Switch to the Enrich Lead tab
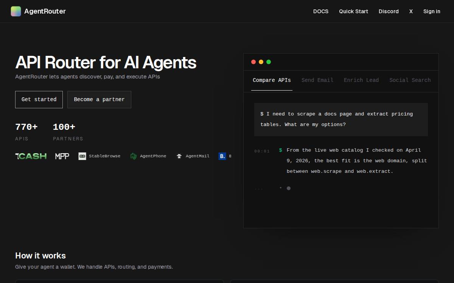454x283 pixels. coord(361,80)
